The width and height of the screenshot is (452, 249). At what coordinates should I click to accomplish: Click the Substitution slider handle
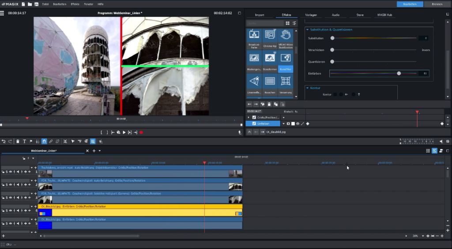coord(332,38)
